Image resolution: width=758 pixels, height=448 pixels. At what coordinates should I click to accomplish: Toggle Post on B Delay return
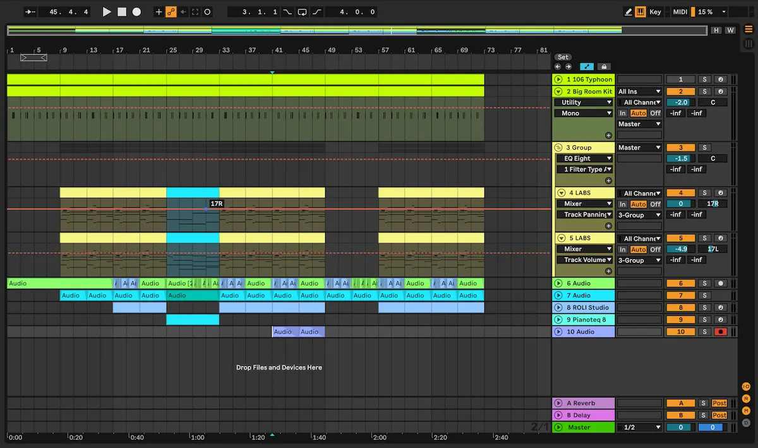pyautogui.click(x=719, y=415)
